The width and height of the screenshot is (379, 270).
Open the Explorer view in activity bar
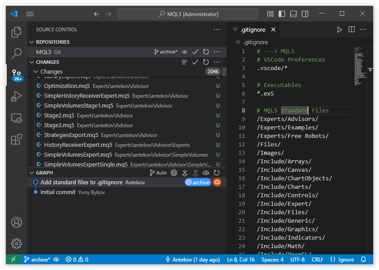16,32
